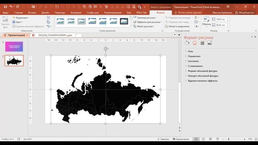This screenshot has height=145, width=258.
Task: Click the zoom out minus button
Action: tap(223, 139)
